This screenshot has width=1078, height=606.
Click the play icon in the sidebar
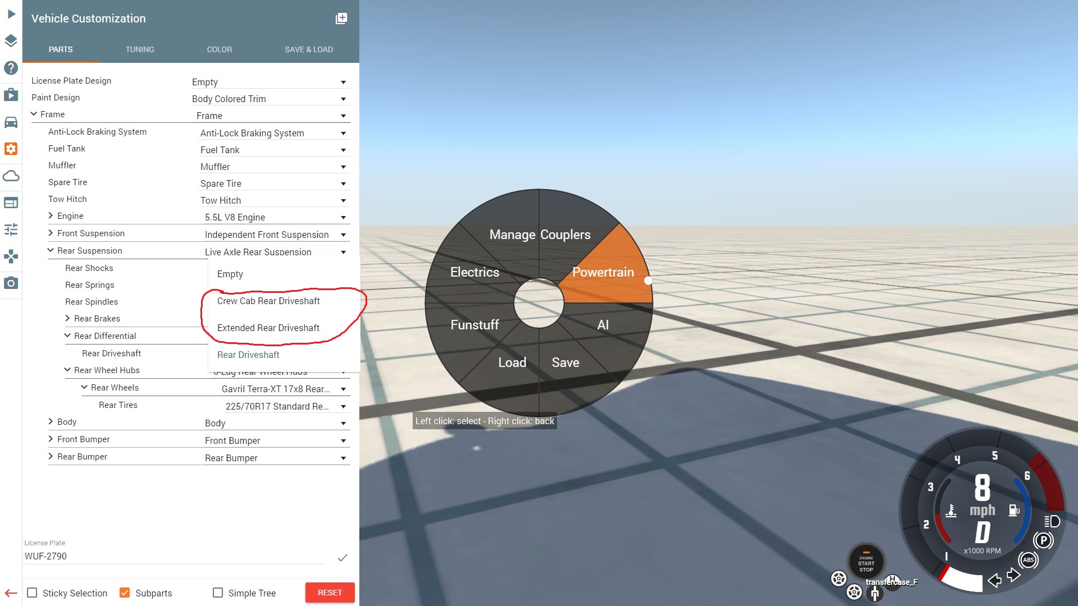(x=11, y=14)
